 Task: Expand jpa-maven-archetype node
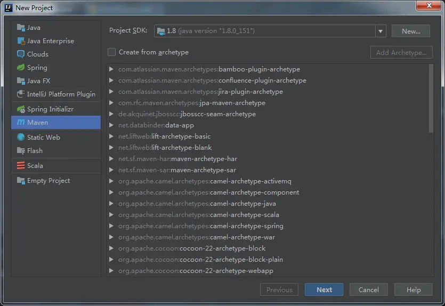(111, 103)
